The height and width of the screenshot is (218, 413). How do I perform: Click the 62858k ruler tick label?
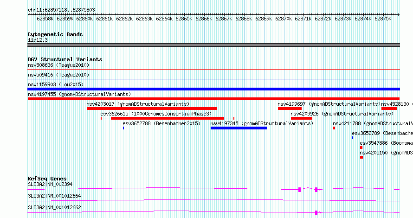click(45, 19)
